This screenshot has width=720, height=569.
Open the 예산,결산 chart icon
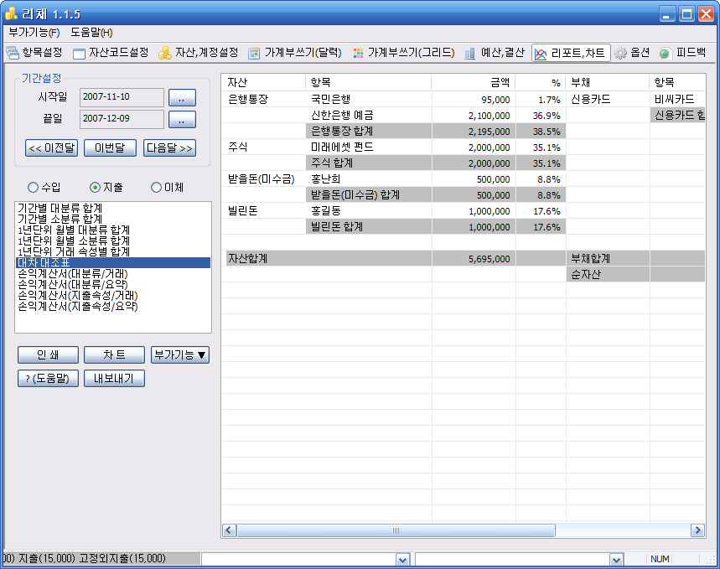tap(470, 53)
